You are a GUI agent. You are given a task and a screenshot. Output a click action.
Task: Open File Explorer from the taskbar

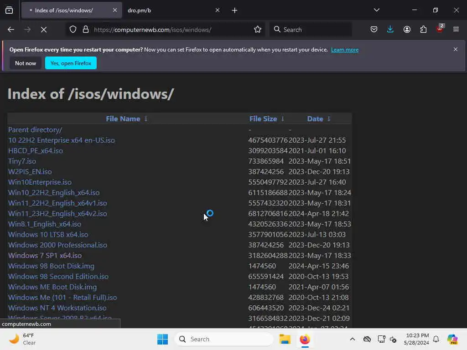(x=285, y=339)
